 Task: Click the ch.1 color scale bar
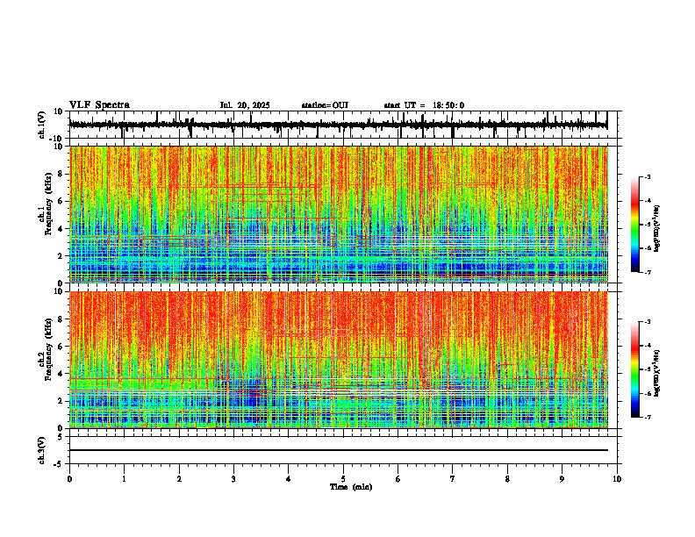click(634, 225)
